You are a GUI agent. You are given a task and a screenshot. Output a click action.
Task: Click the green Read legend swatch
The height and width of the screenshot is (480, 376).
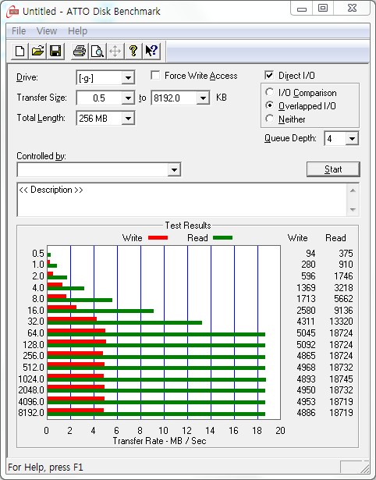(x=223, y=237)
